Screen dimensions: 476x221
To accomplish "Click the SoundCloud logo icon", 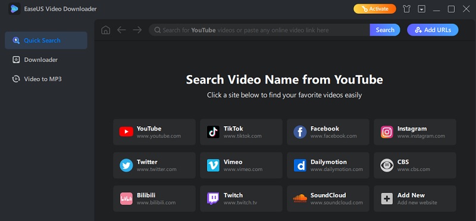I will (x=300, y=198).
